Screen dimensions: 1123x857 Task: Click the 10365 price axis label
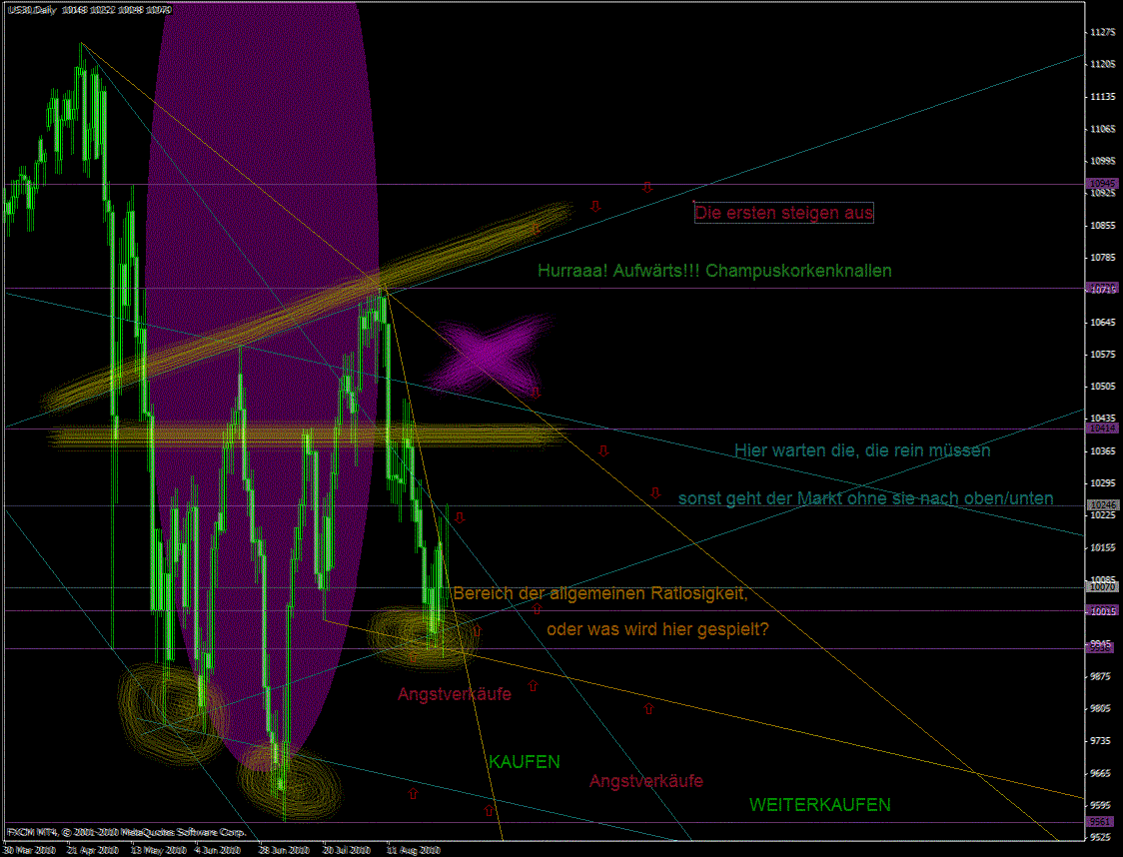coord(1103,451)
